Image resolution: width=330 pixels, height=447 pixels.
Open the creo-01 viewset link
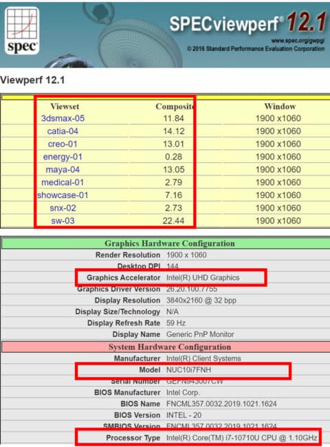coord(63,144)
